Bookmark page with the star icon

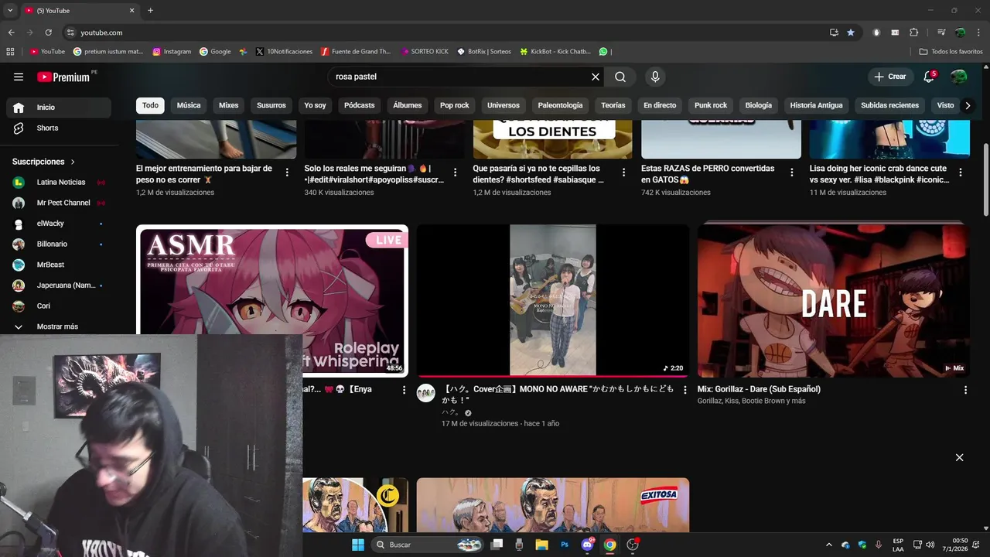point(851,32)
